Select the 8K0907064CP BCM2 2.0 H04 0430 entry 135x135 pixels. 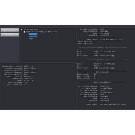pyautogui.click(x=41, y=32)
